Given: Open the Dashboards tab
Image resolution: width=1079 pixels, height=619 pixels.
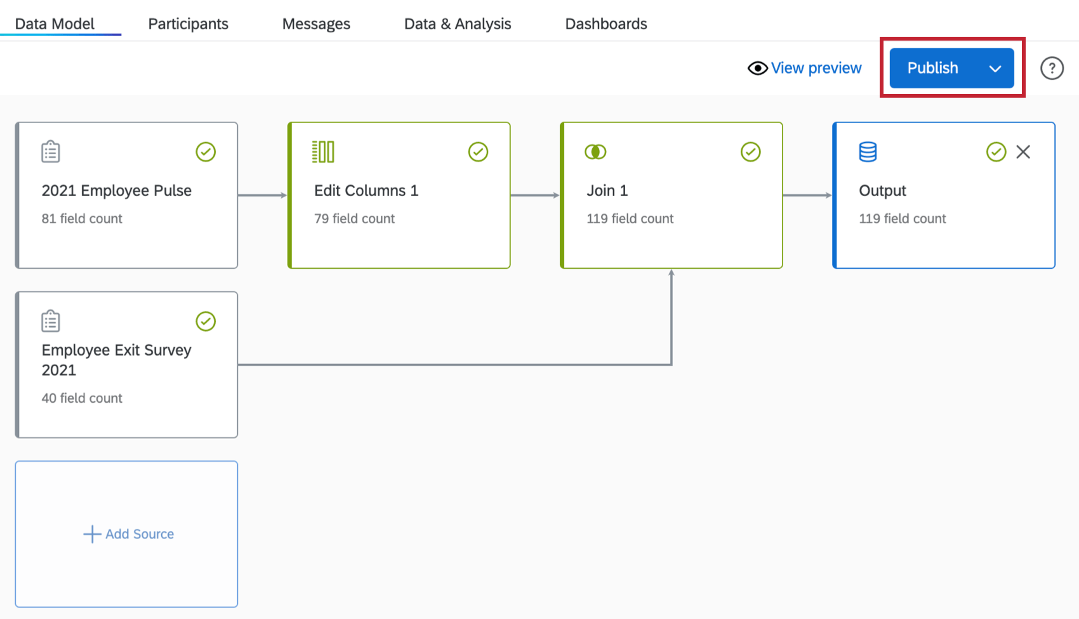Looking at the screenshot, I should click(x=606, y=23).
